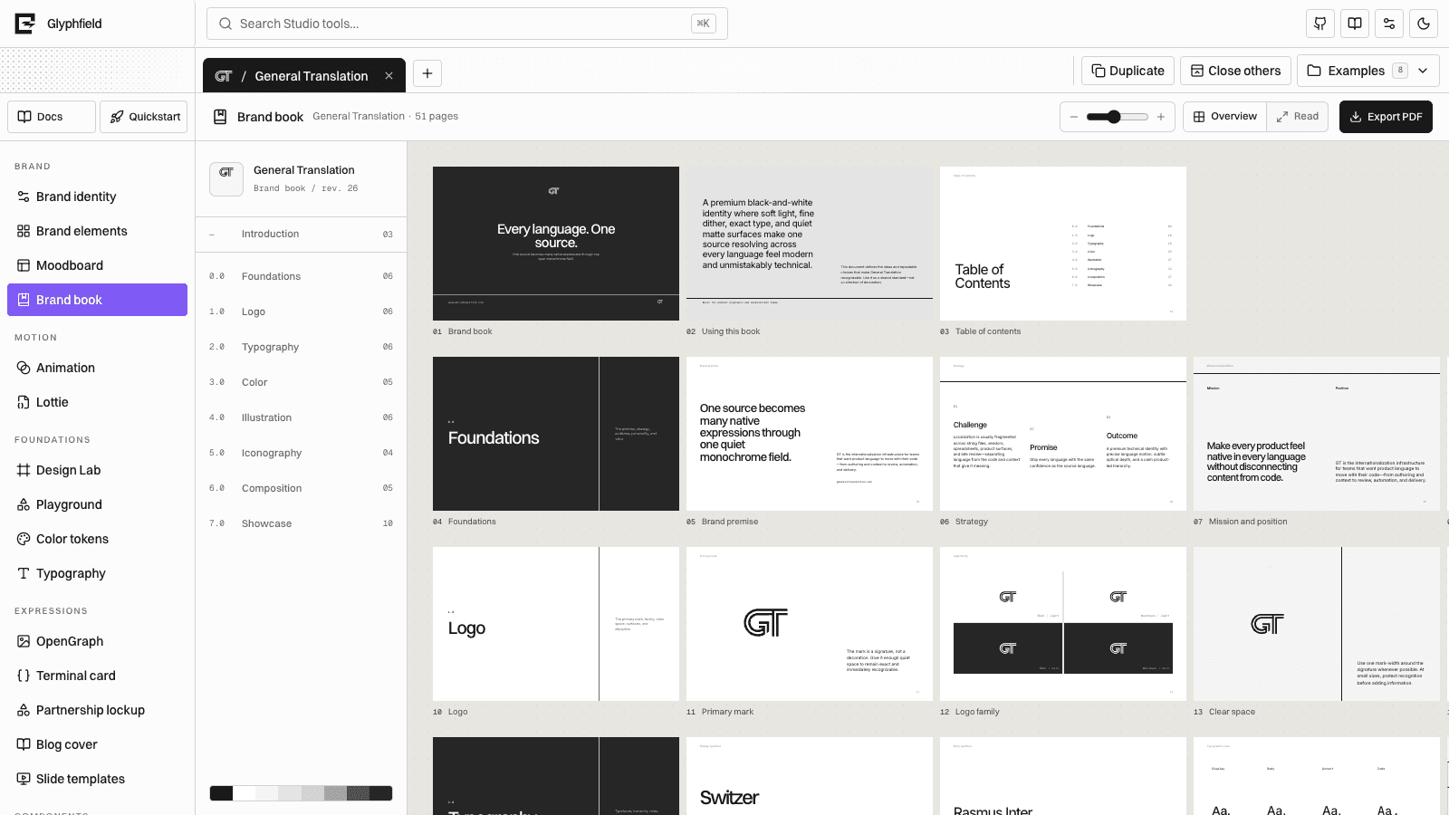The width and height of the screenshot is (1449, 815).
Task: Switch to Read mode
Action: (1298, 117)
